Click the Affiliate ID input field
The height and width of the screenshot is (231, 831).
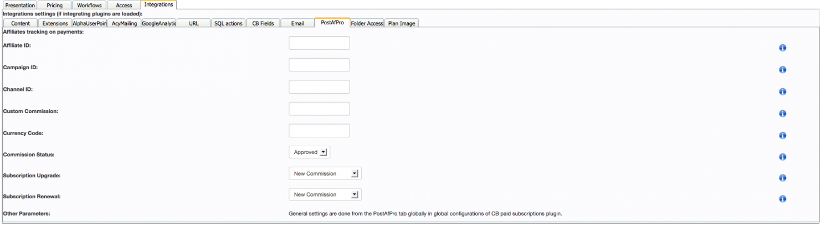[x=319, y=43]
